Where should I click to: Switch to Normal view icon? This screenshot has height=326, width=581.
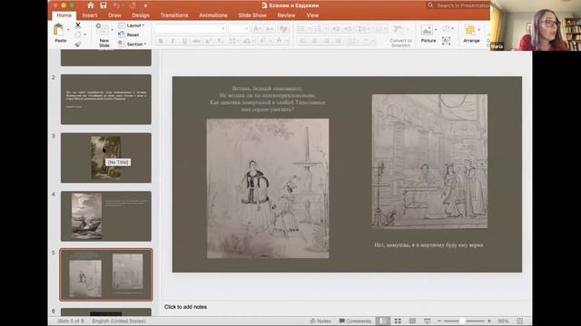coord(383,321)
